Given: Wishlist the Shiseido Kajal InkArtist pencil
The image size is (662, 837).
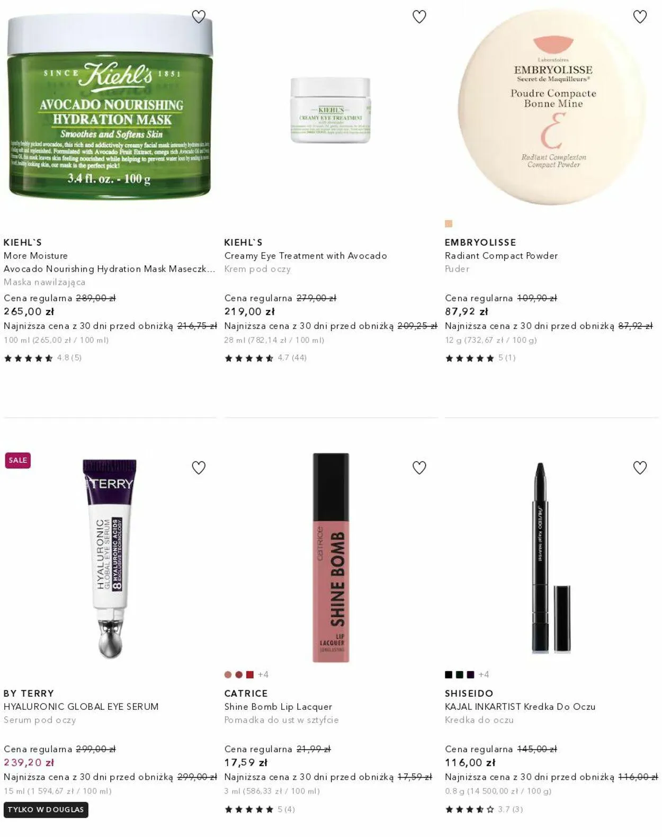Looking at the screenshot, I should (640, 468).
